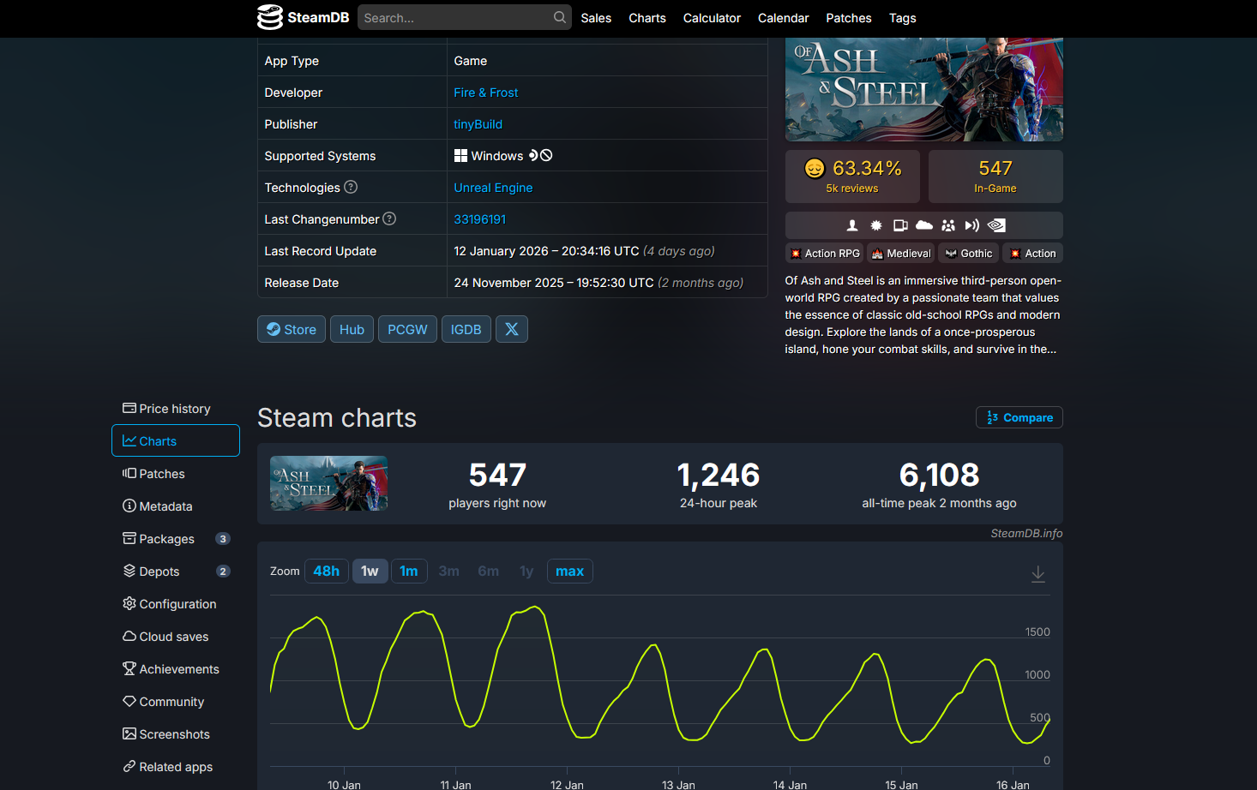Set chart zoom to max
The height and width of the screenshot is (790, 1257).
570,572
